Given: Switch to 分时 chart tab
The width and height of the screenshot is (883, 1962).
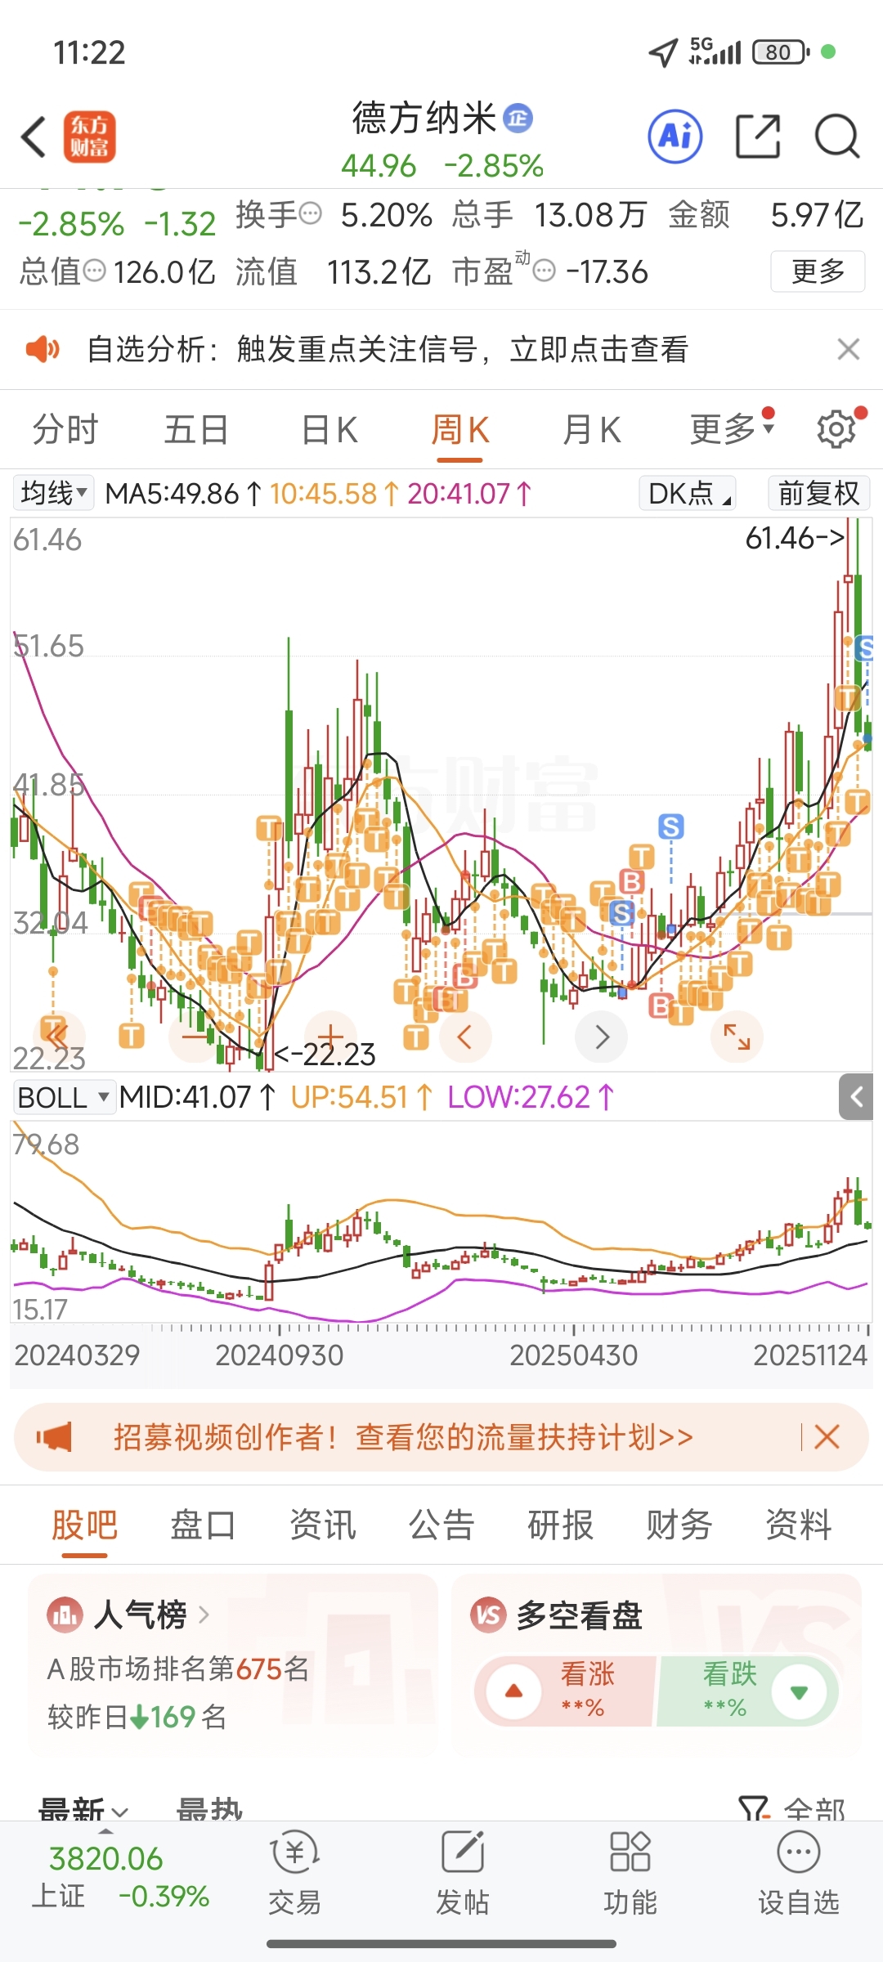Looking at the screenshot, I should point(65,429).
